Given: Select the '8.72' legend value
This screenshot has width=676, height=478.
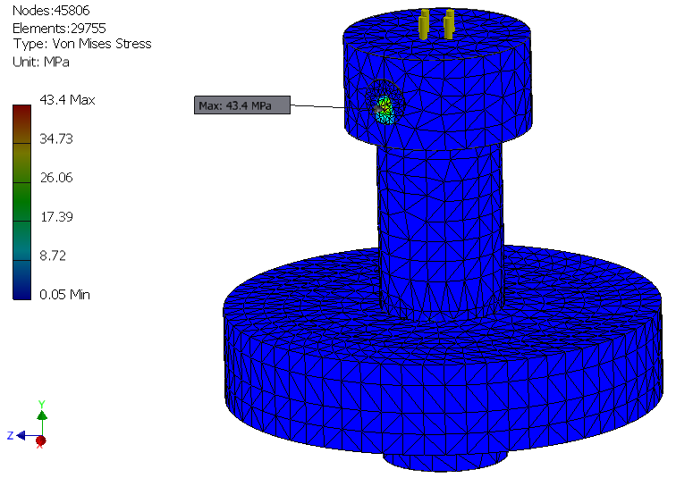Looking at the screenshot, I should click(x=53, y=256).
